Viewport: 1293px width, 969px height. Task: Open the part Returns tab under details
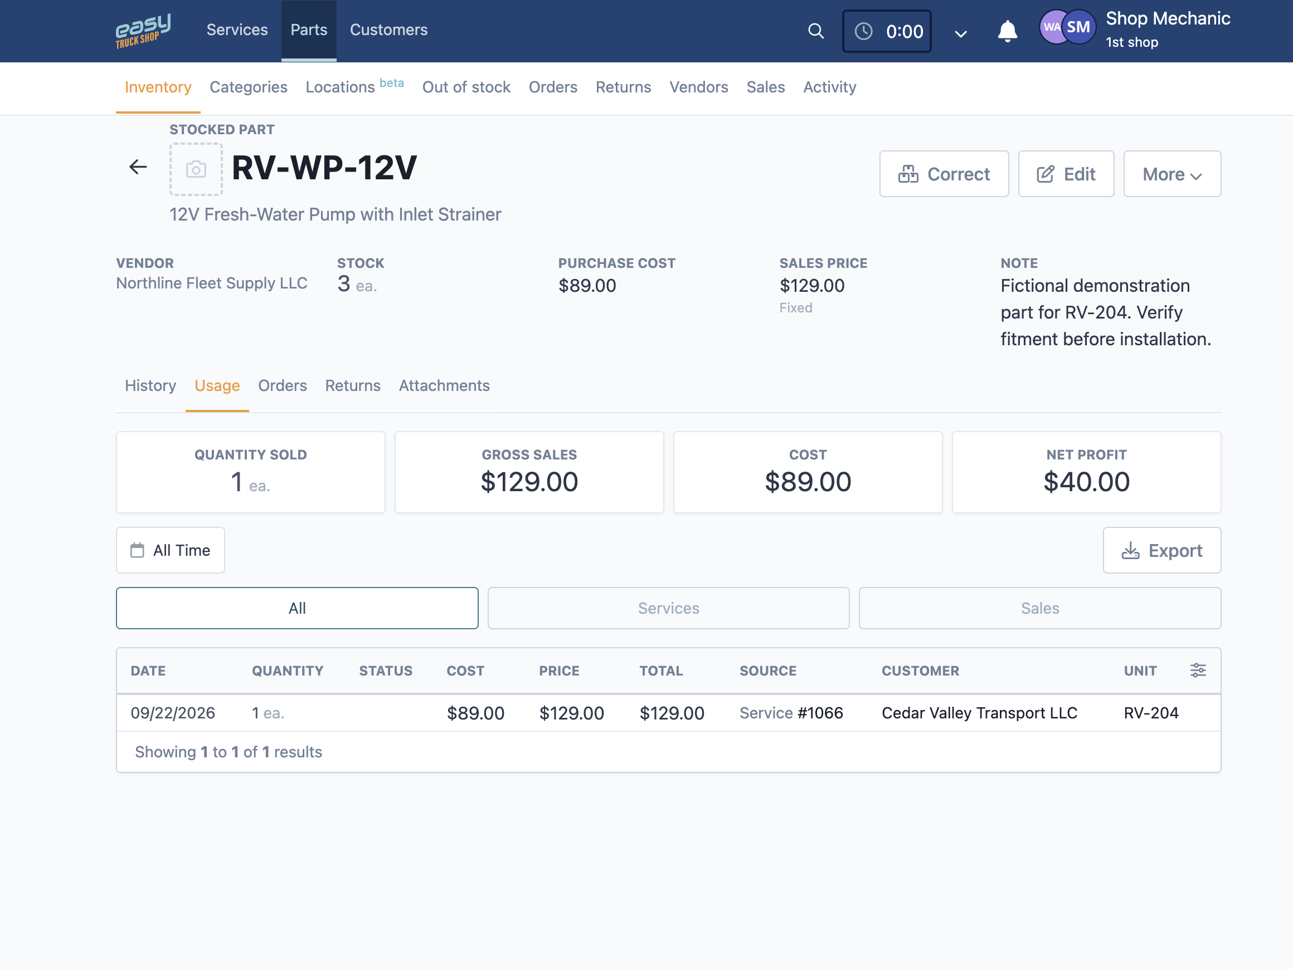352,385
